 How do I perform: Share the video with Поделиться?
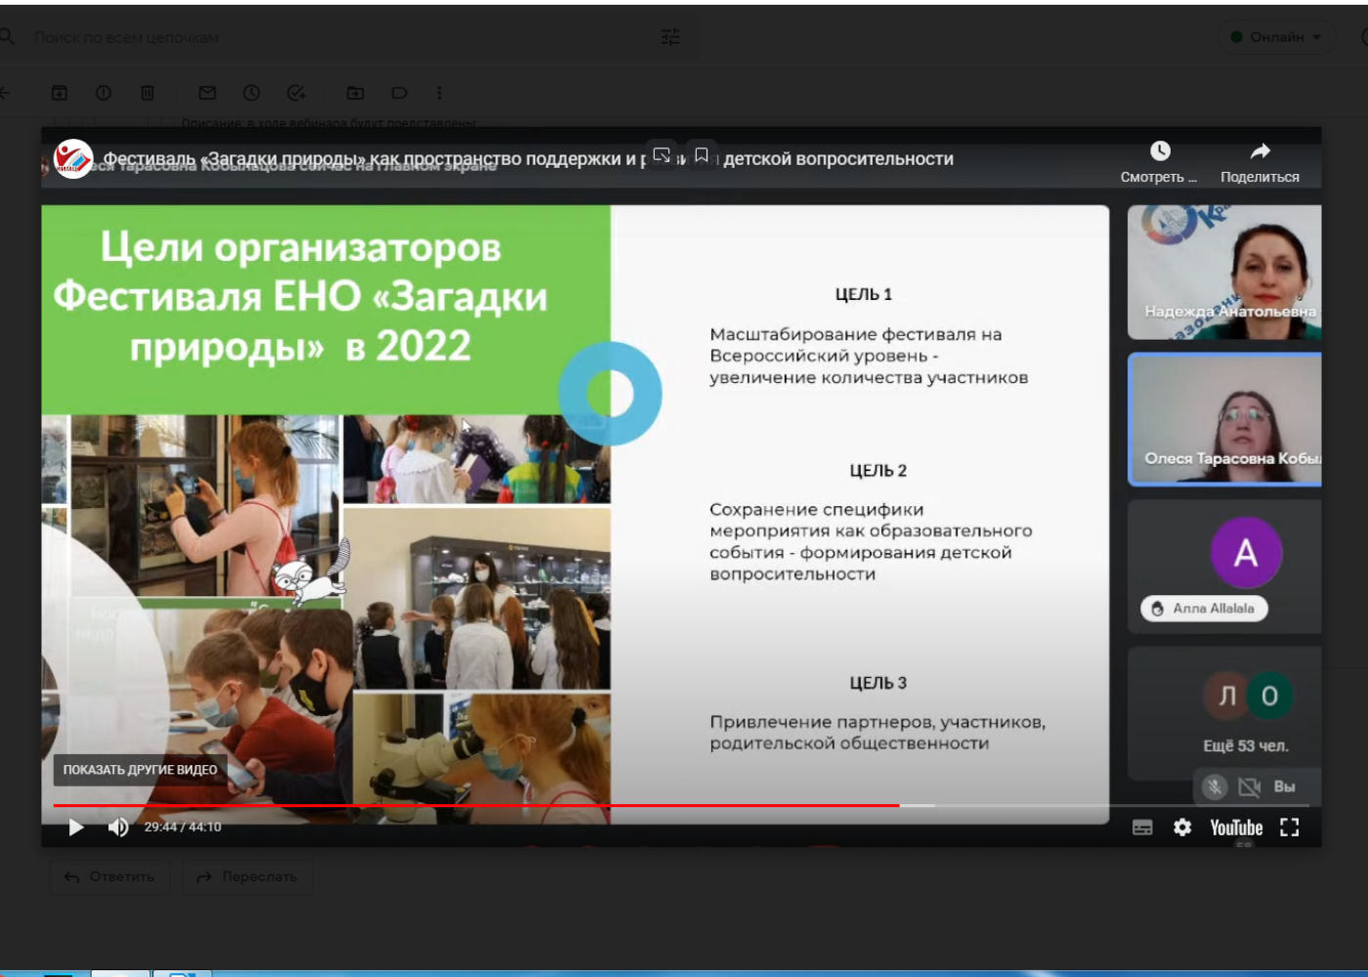pyautogui.click(x=1260, y=162)
